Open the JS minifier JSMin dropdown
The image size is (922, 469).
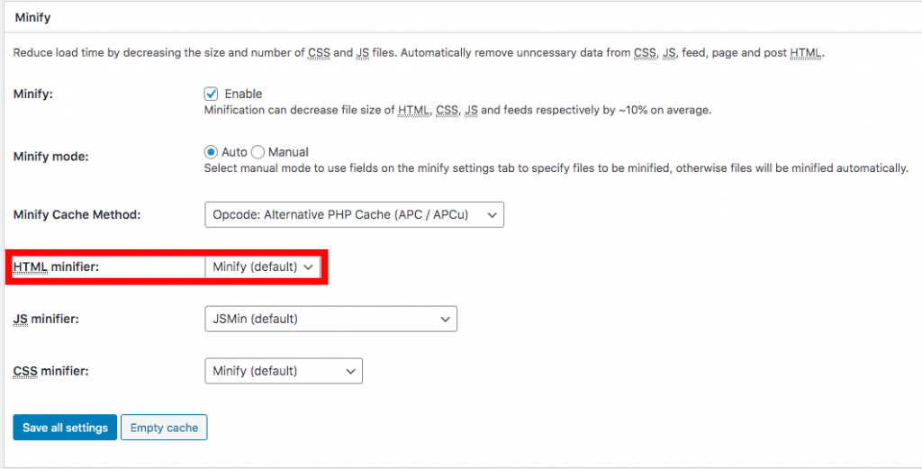click(x=330, y=320)
